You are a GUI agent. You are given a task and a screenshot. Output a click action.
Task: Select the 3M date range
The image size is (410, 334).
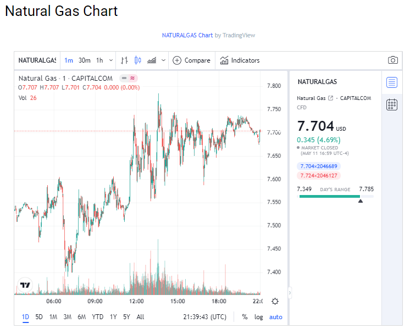pos(67,317)
